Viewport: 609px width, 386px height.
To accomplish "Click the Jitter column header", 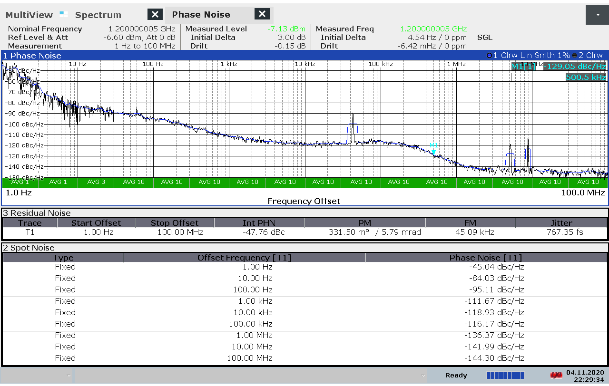I will (561, 223).
